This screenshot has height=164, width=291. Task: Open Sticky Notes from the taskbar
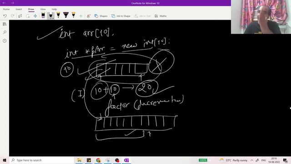pos(89,160)
